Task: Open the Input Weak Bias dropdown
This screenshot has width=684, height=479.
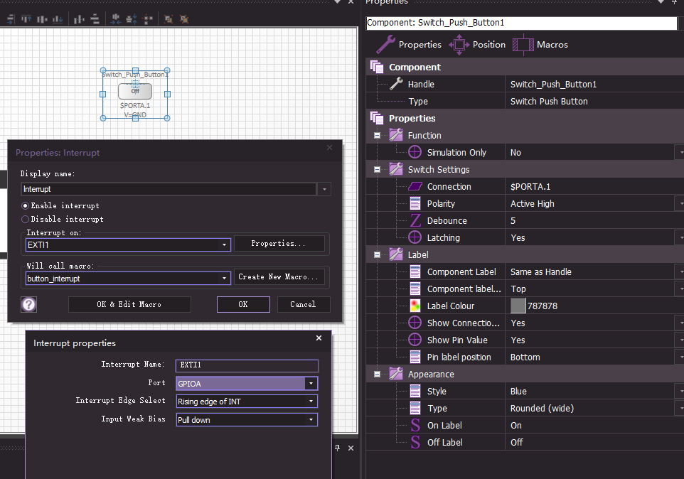Action: pos(311,420)
